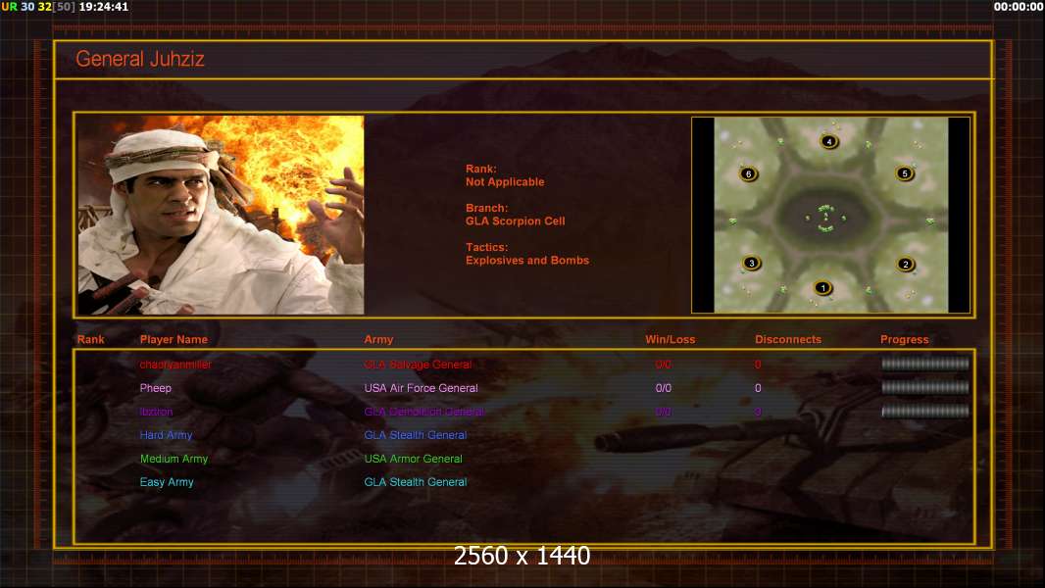The image size is (1045, 588).
Task: Click Pheep's 0/0 win/loss value
Action: 663,388
